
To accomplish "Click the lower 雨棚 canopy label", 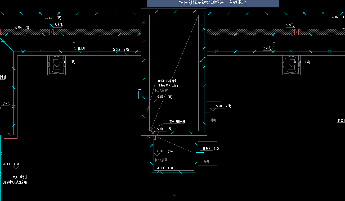I will tap(206, 161).
